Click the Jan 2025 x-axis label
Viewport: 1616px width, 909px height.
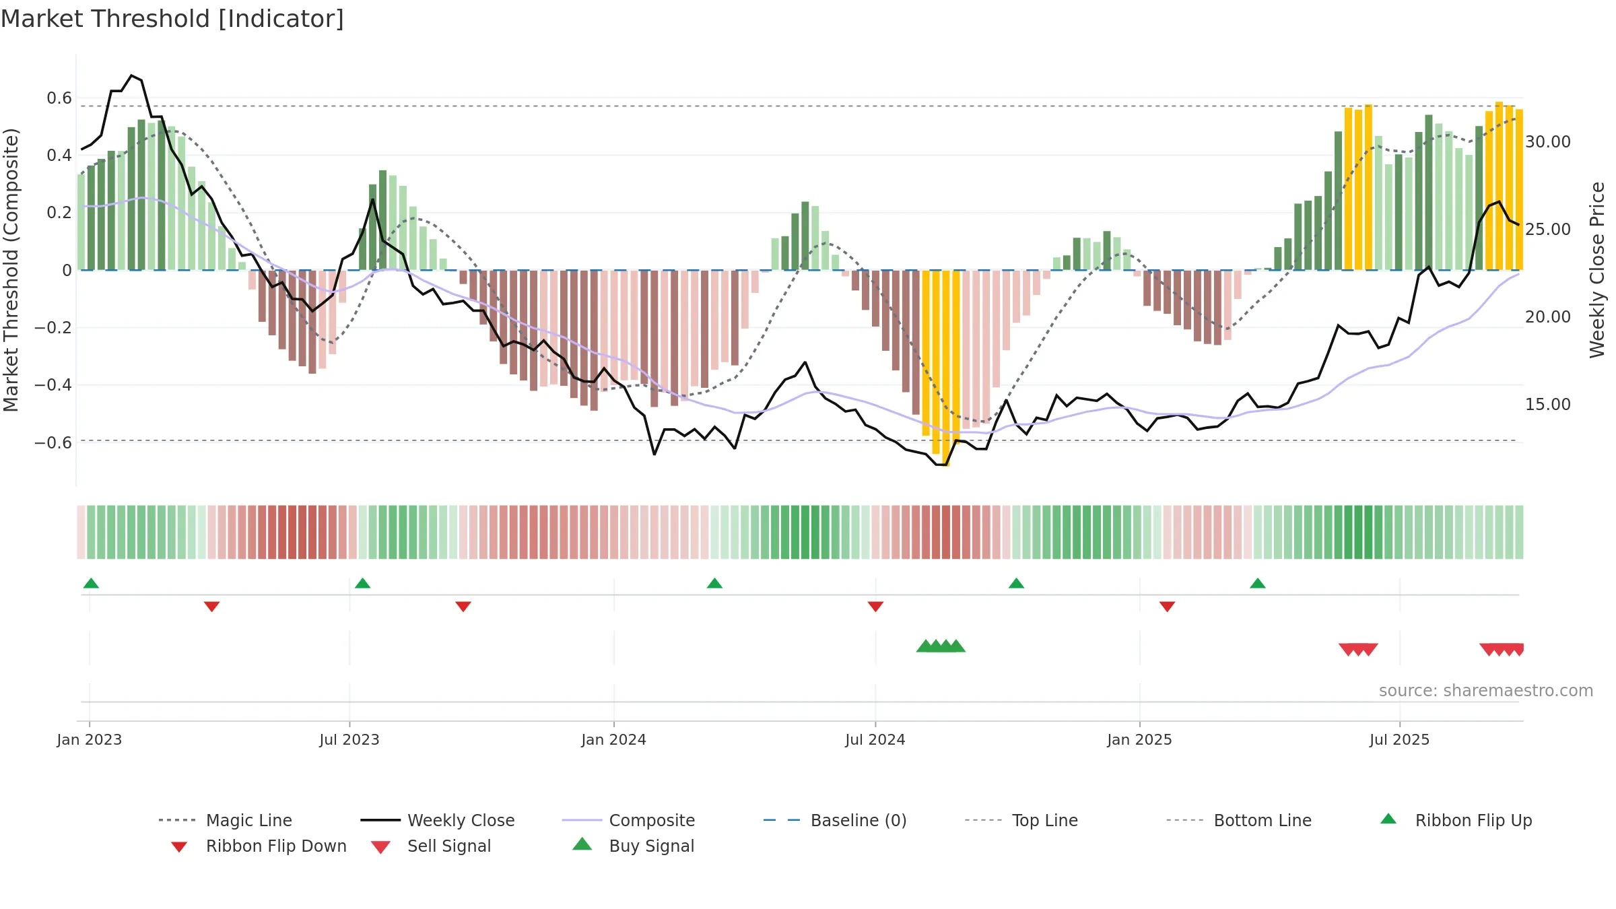[x=1140, y=740]
